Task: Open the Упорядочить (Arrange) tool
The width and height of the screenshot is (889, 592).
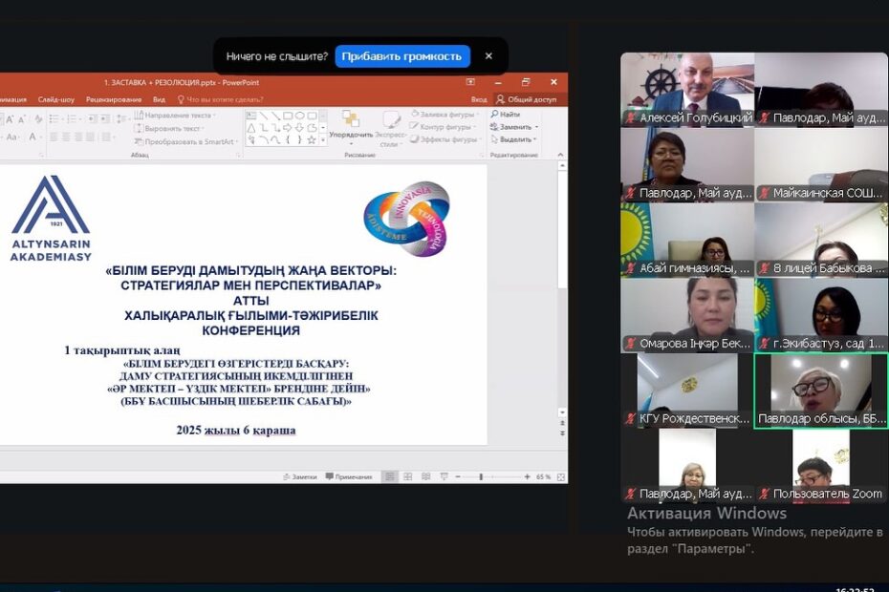Action: click(x=351, y=123)
